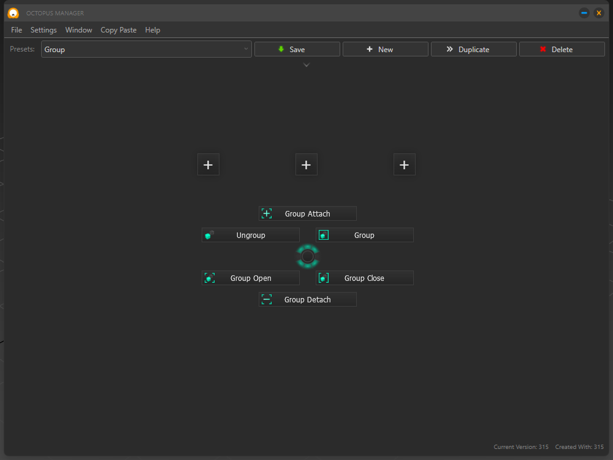The image size is (613, 460).
Task: Click the middle plus add-slot button
Action: (x=306, y=164)
